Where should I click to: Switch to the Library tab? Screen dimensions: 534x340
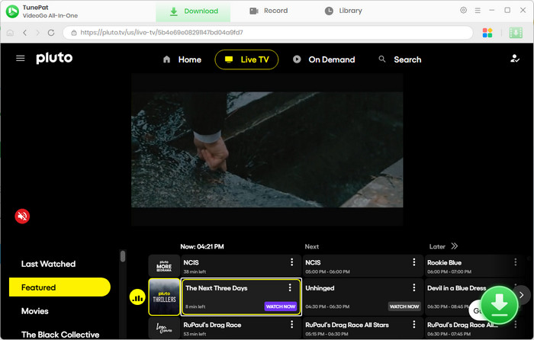(343, 11)
